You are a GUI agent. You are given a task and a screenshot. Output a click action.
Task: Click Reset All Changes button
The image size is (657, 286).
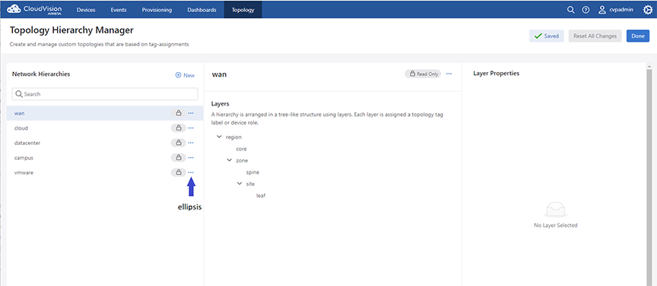595,36
